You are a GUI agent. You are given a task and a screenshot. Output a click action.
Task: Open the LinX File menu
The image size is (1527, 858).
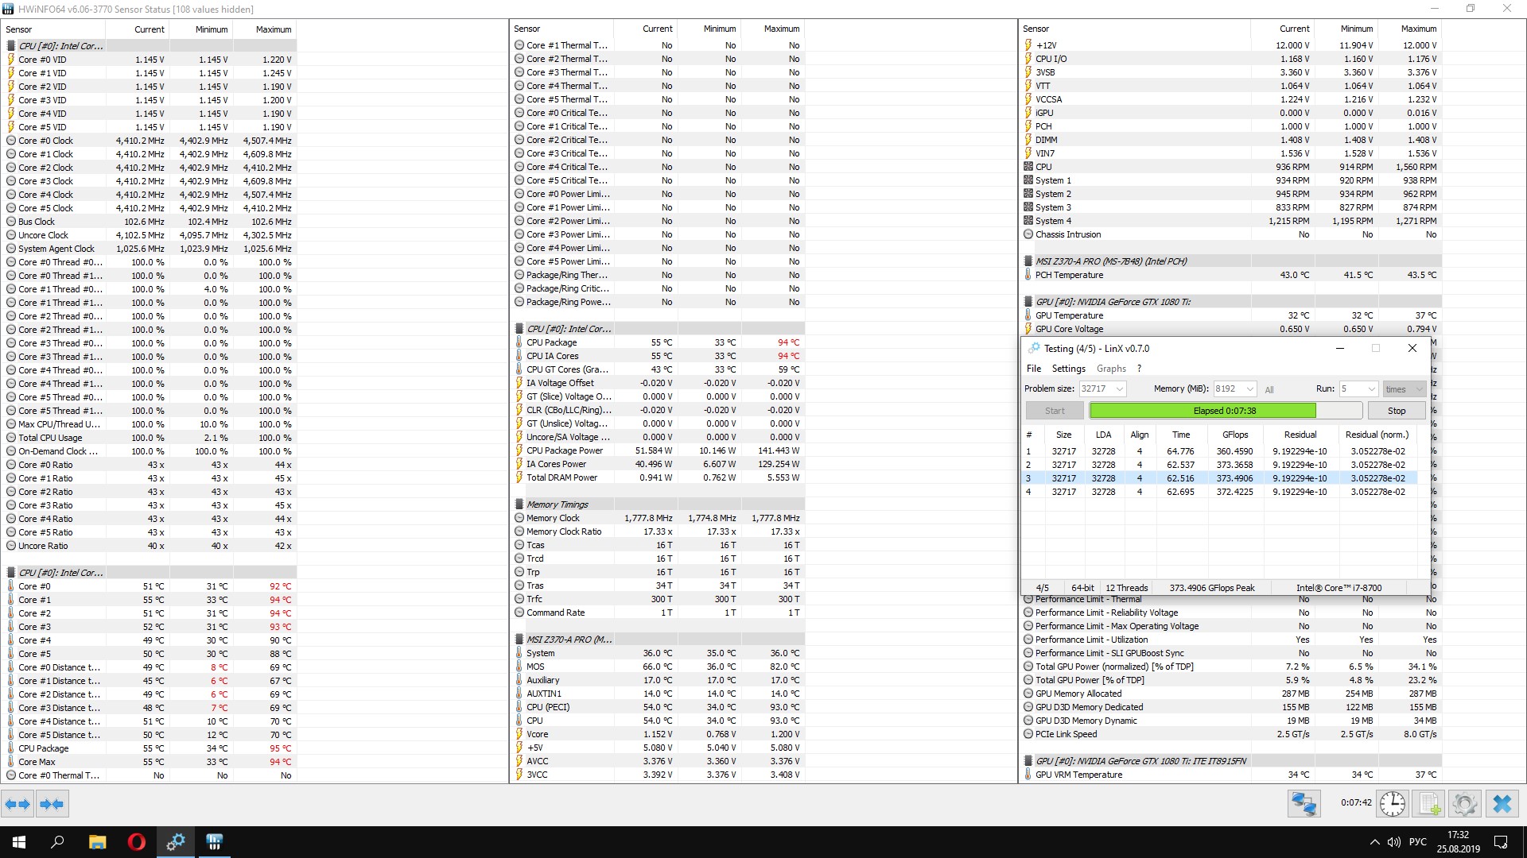point(1033,369)
